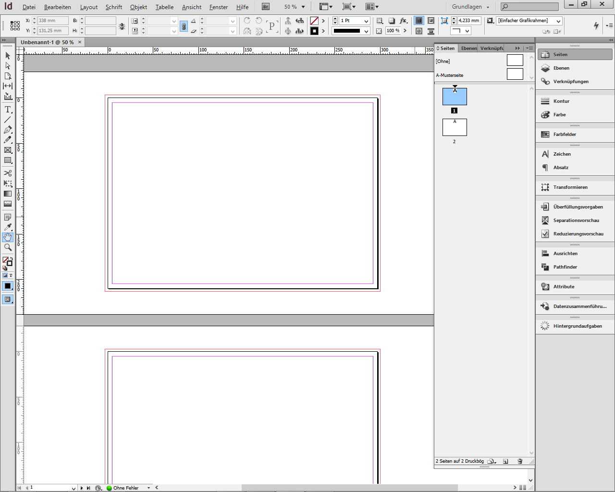Switch to the Ebenen panel tab
Image resolution: width=615 pixels, height=492 pixels.
468,48
